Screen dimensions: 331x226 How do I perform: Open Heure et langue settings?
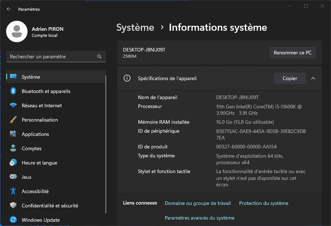point(56,163)
